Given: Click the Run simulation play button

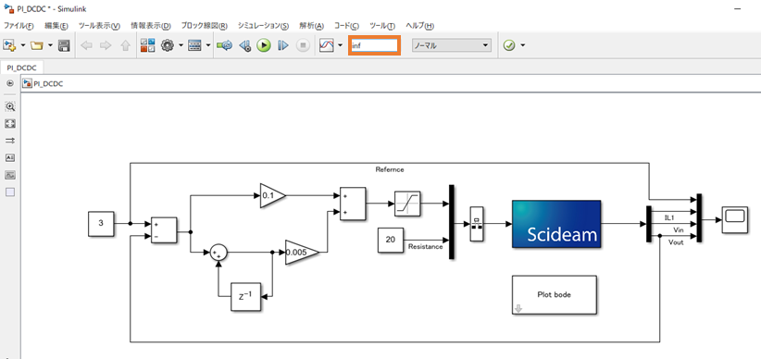Looking at the screenshot, I should coord(264,45).
